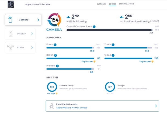Expand the Display scores section
167x117 pixels.
[x=20, y=34]
